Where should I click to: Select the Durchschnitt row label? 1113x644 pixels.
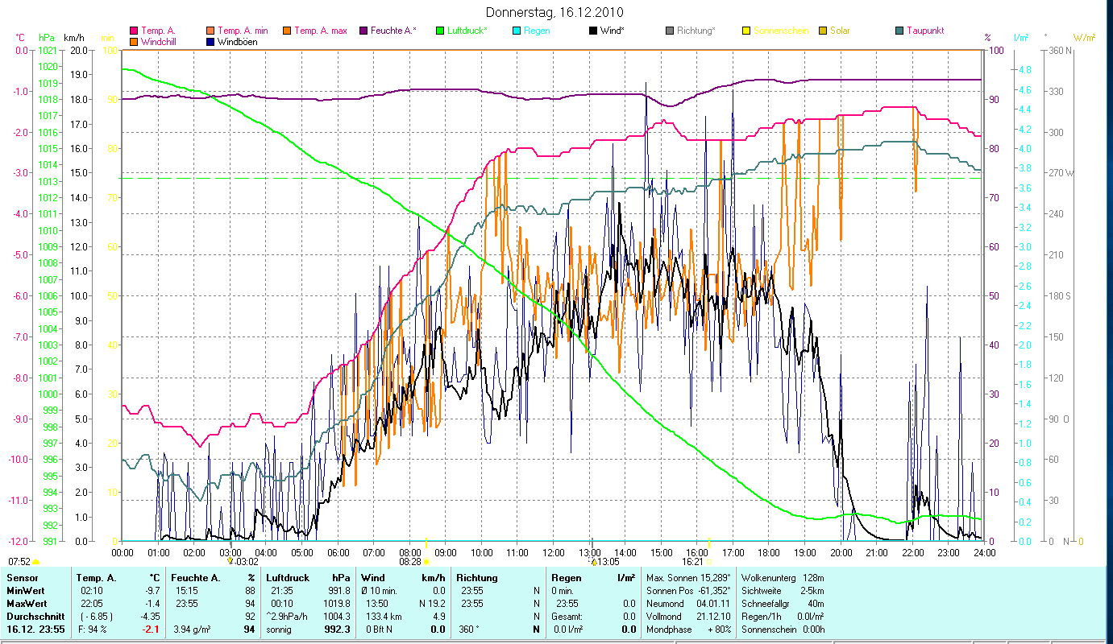pos(35,617)
